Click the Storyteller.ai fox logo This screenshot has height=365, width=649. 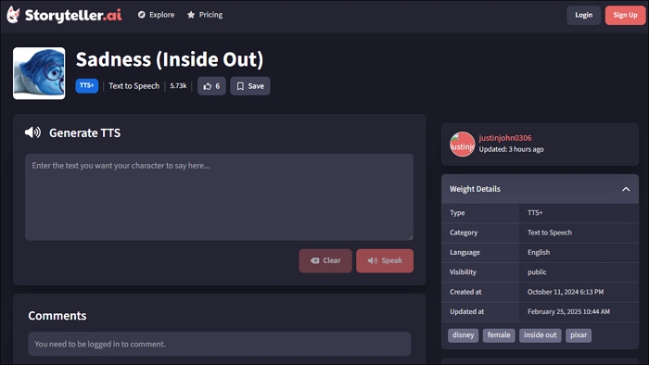(x=13, y=15)
